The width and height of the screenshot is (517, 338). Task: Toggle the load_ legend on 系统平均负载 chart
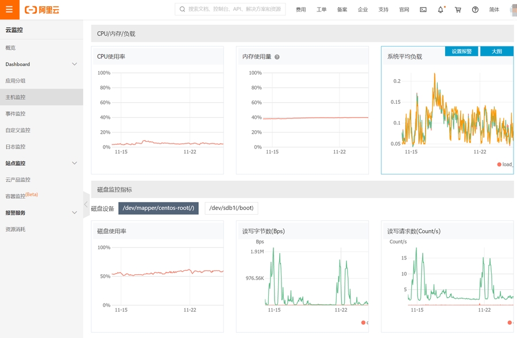point(505,163)
